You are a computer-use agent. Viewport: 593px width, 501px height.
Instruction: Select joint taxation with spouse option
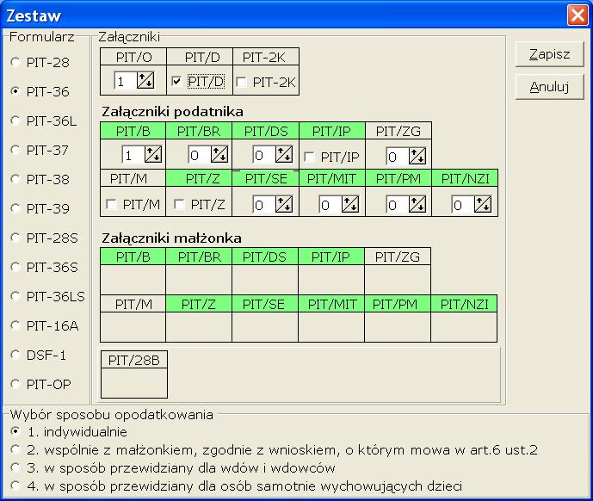(15, 448)
